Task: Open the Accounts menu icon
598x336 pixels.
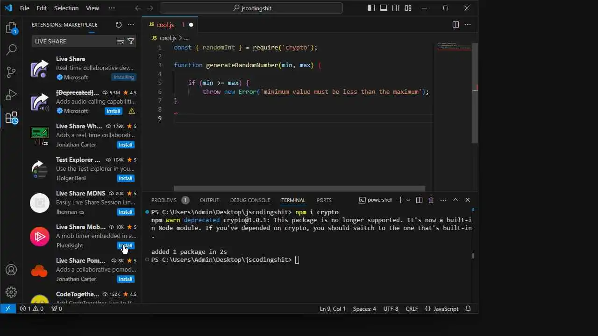Action: 11,270
